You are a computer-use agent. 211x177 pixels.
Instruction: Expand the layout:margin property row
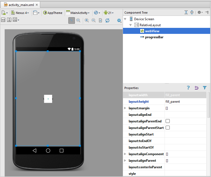click(x=125, y=108)
